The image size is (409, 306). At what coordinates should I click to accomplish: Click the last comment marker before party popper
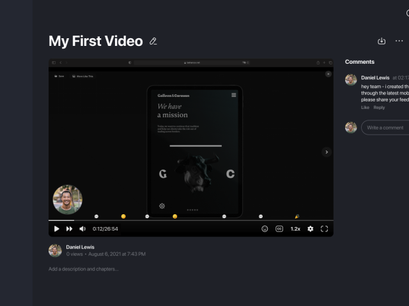(261, 216)
